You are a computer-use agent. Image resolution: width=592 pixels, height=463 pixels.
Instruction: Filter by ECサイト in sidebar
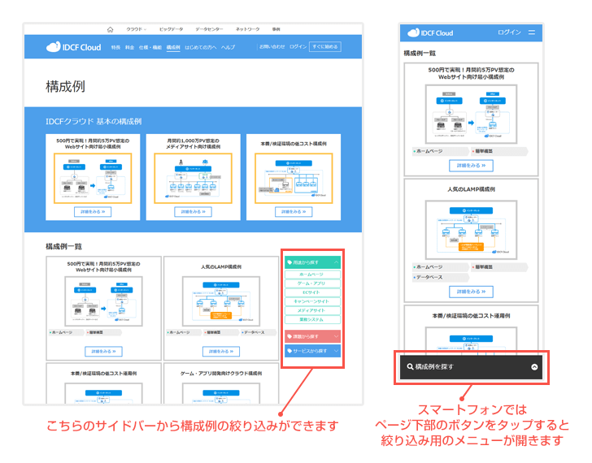[x=313, y=292]
